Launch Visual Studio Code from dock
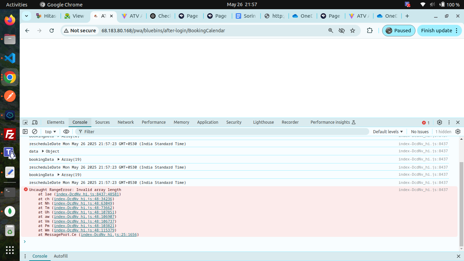Image resolution: width=464 pixels, height=261 pixels. click(x=10, y=58)
